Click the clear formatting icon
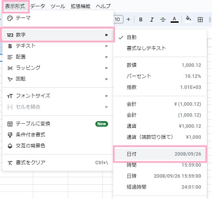The image size is (212, 199). pyautogui.click(x=10, y=163)
